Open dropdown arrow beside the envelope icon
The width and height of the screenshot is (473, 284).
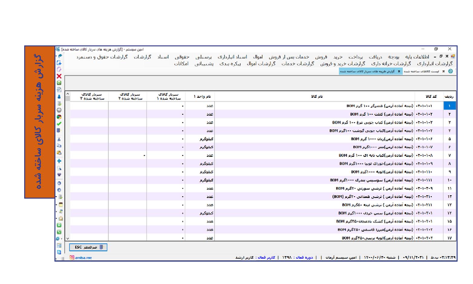[56, 218]
